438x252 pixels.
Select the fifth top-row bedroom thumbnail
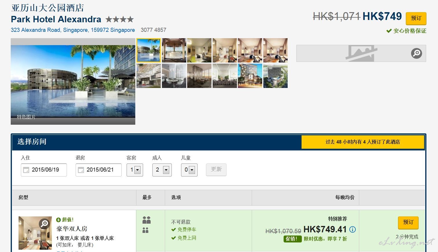250,50
